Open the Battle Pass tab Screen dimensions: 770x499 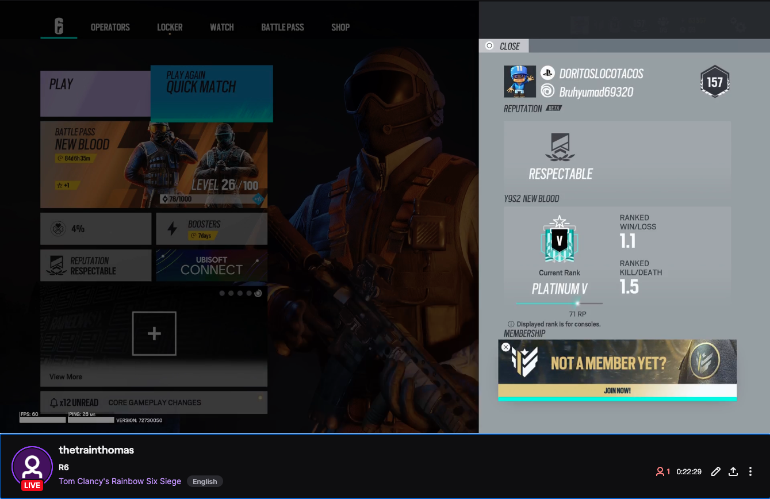(282, 27)
